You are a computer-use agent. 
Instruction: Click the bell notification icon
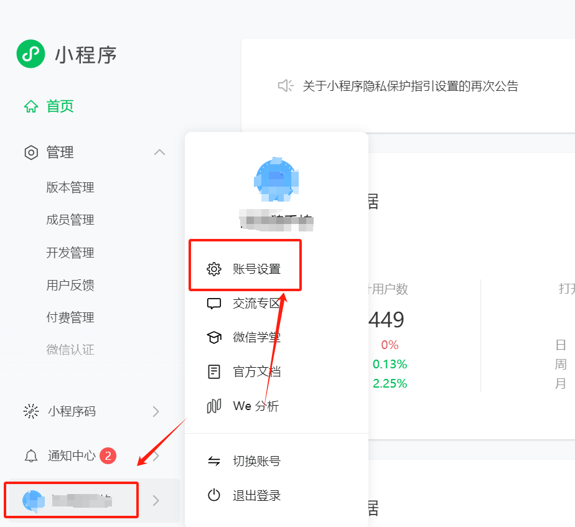point(31,456)
